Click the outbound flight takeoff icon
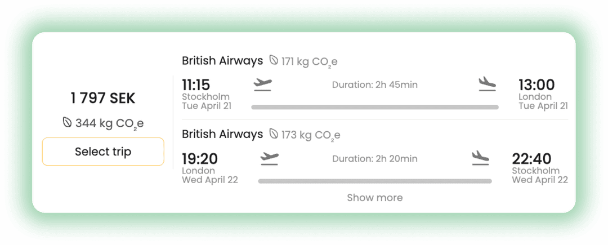Image resolution: width=608 pixels, height=245 pixels. tap(262, 84)
